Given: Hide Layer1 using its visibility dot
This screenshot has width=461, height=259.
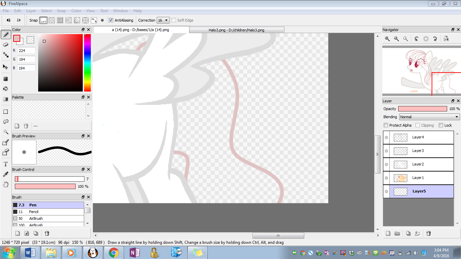Looking at the screenshot, I should pyautogui.click(x=386, y=178).
